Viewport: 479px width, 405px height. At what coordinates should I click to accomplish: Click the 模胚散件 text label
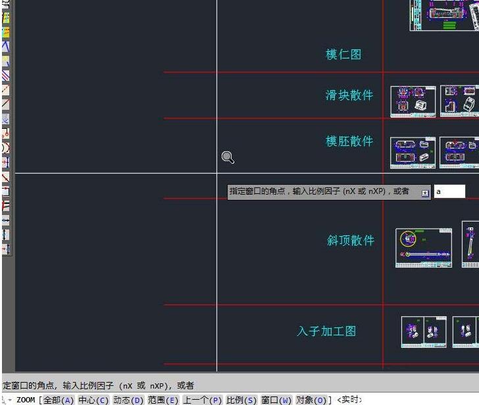point(349,141)
